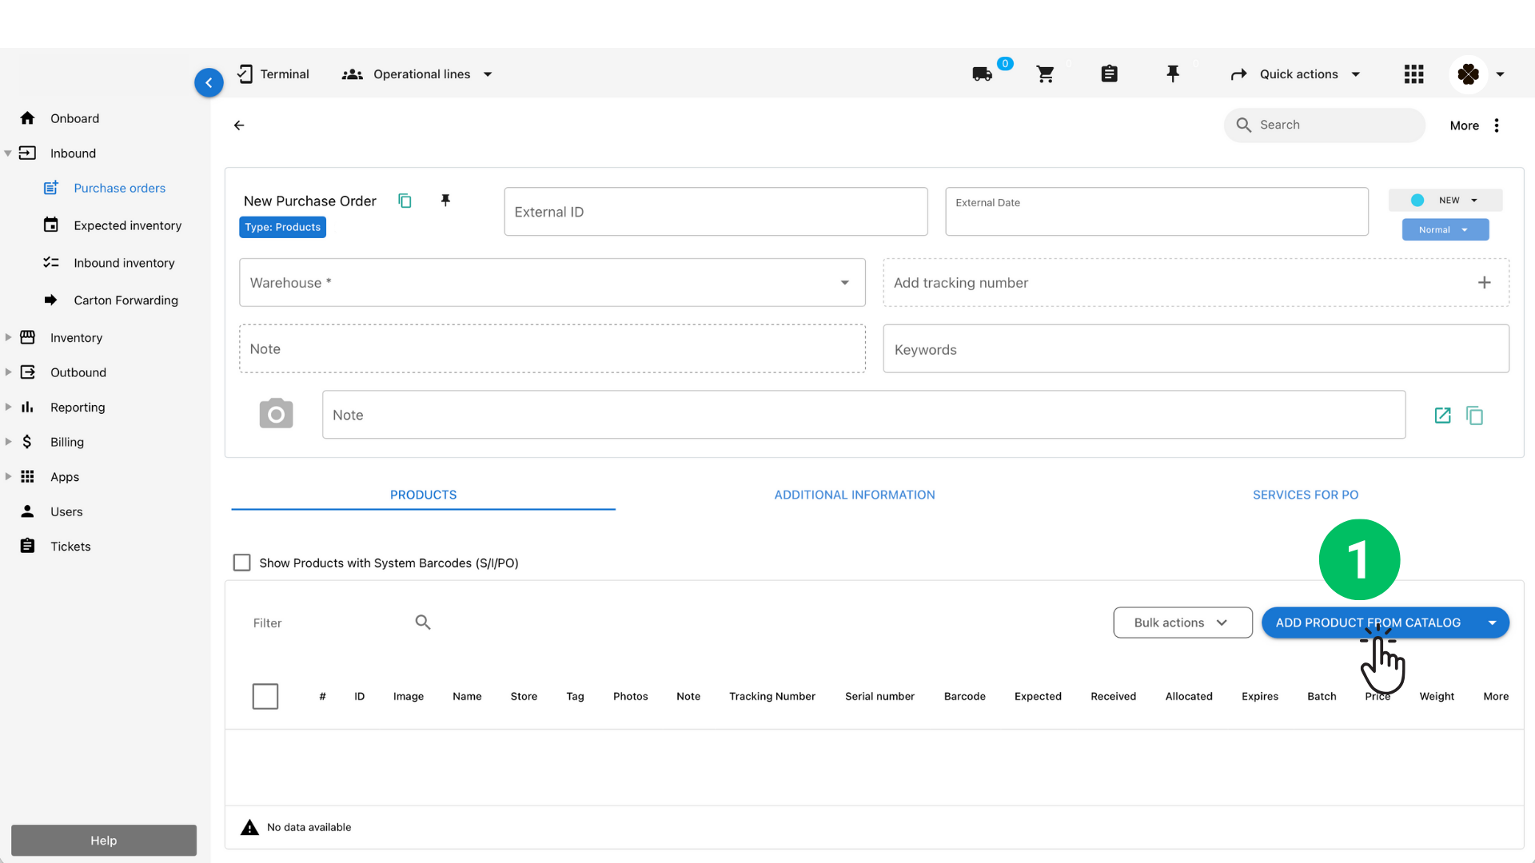Click the pinned items icon in top bar

[1173, 74]
